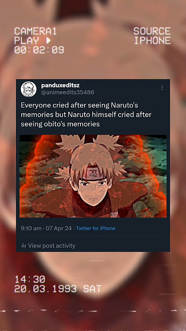Open the panduxeditsz display name
This screenshot has height=331, width=186.
click(60, 86)
